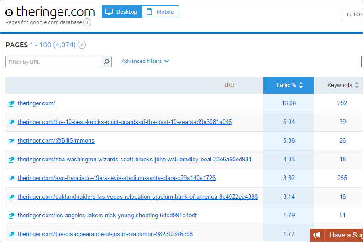Select traffic value 1.79
Screen dimensions: 363x242
click(x=289, y=216)
